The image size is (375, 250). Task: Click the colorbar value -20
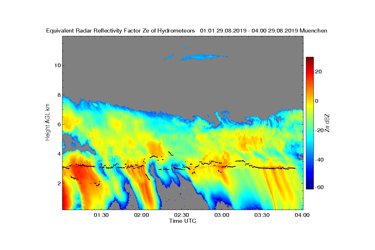[320, 130]
